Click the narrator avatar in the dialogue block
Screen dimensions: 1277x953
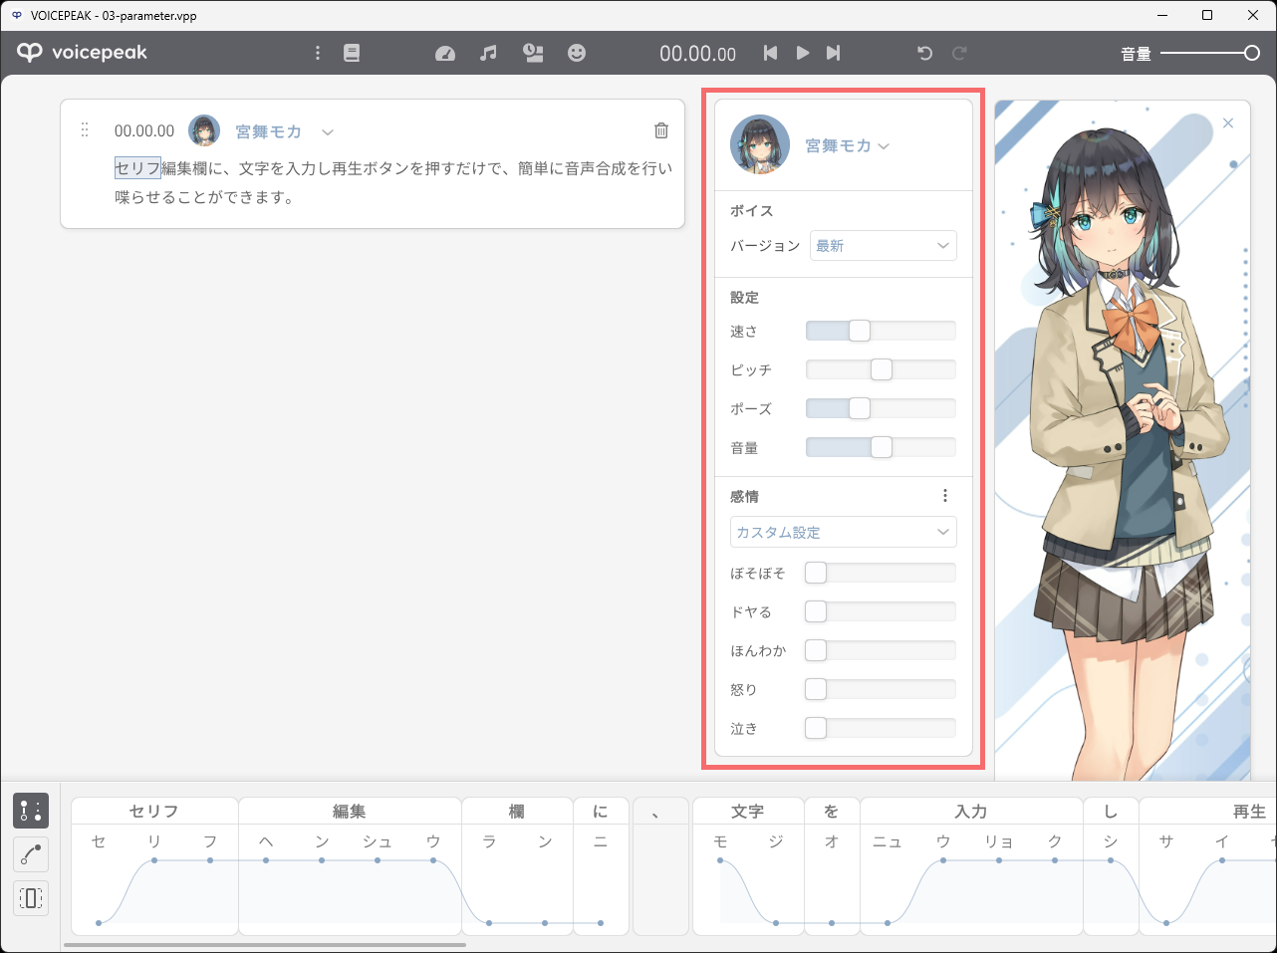tap(204, 130)
